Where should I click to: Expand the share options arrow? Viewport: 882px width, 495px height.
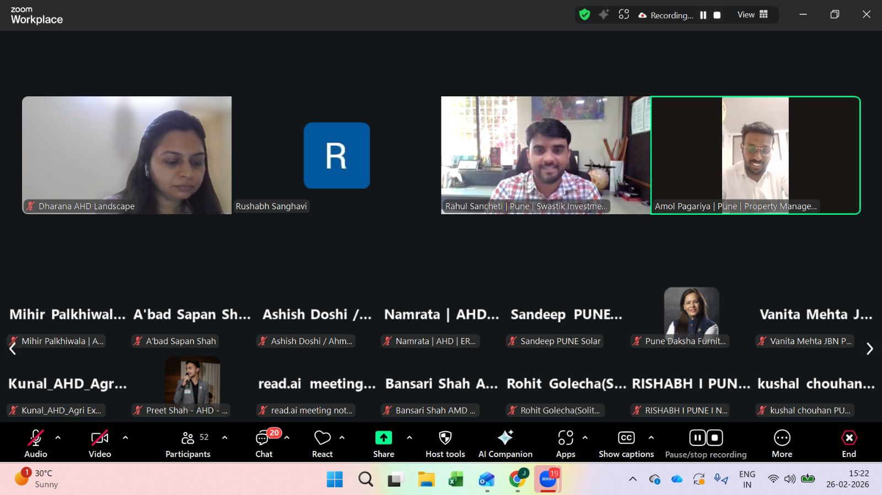(x=409, y=438)
